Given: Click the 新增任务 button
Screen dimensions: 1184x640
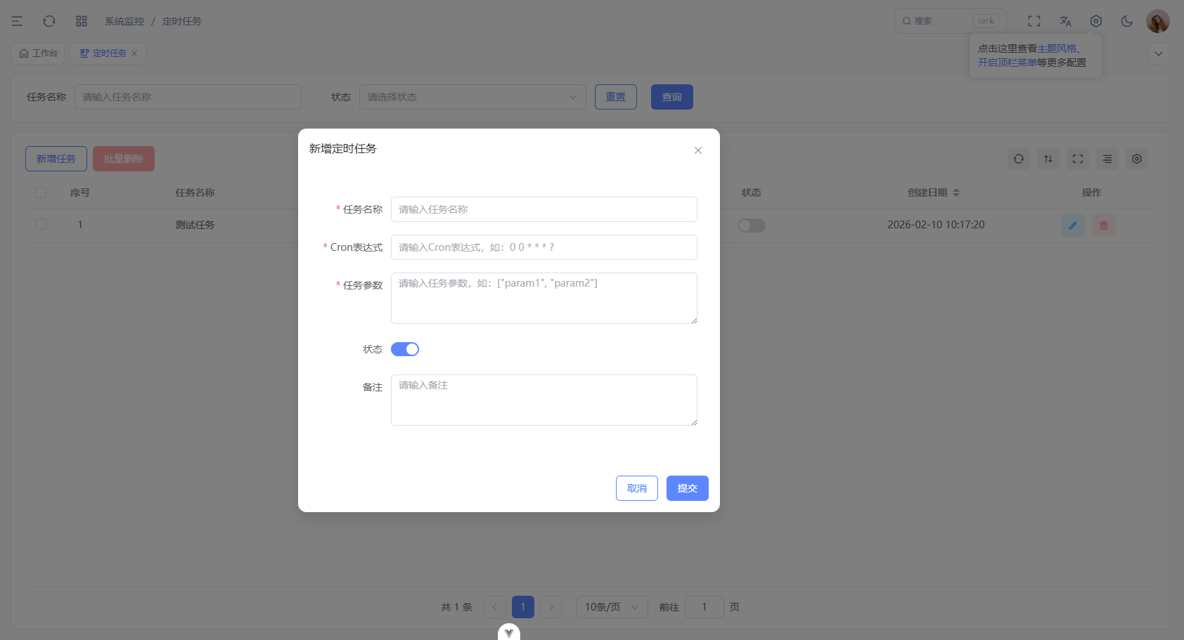Looking at the screenshot, I should (x=56, y=159).
